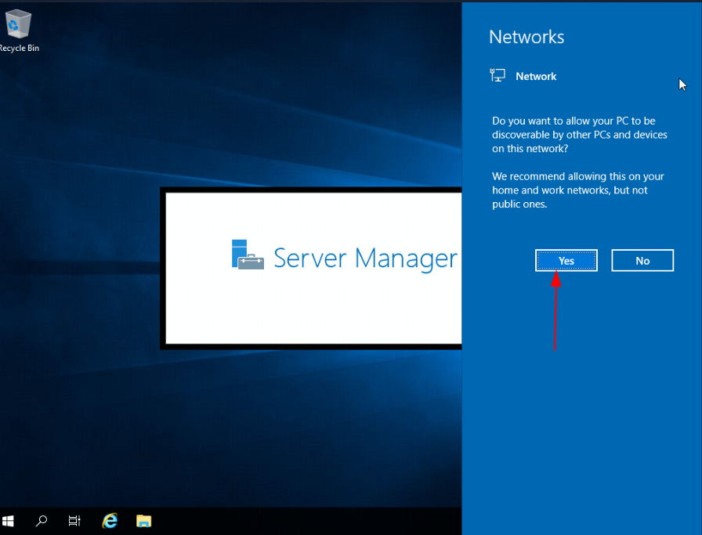This screenshot has width=702, height=535.
Task: Click the wired network computer icon
Action: (x=498, y=75)
